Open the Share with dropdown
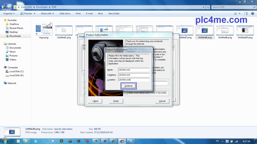Image resolution: width=257 pixels, height=144 pixels. click(x=47, y=13)
